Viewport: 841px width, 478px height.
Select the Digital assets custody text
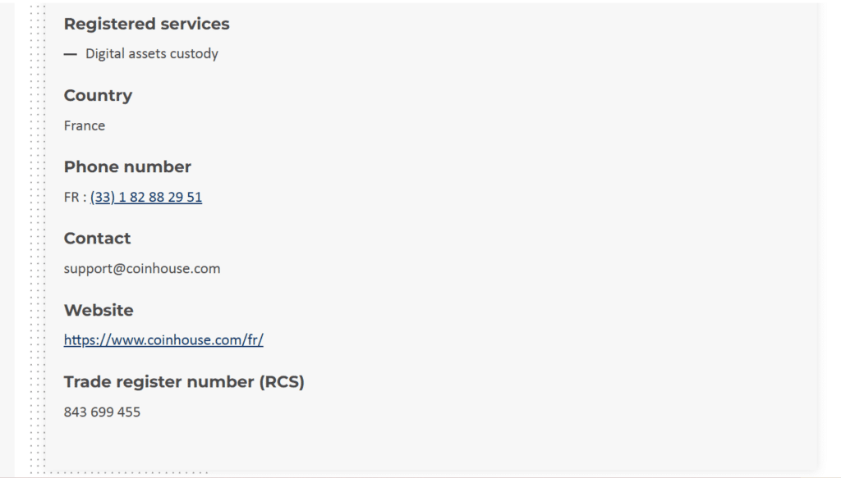pos(152,53)
